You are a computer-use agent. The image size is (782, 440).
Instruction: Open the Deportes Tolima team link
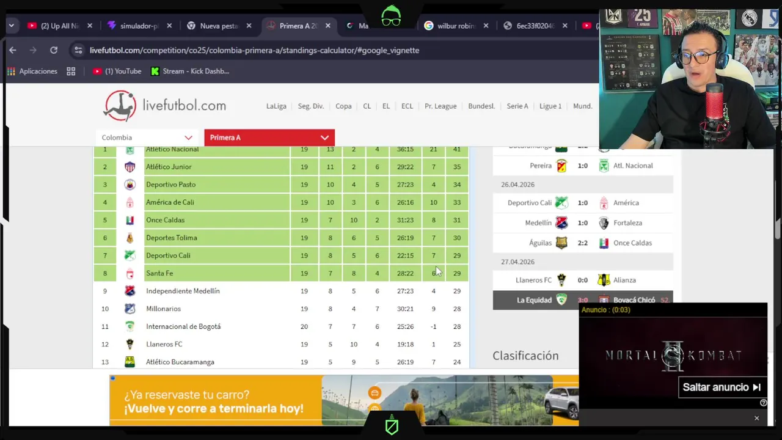click(172, 238)
